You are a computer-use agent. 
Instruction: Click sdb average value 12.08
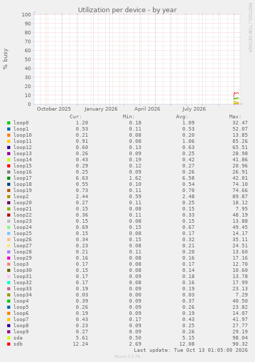point(187,344)
